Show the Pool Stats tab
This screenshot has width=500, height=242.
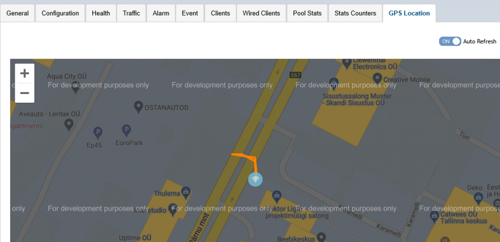[x=307, y=13]
